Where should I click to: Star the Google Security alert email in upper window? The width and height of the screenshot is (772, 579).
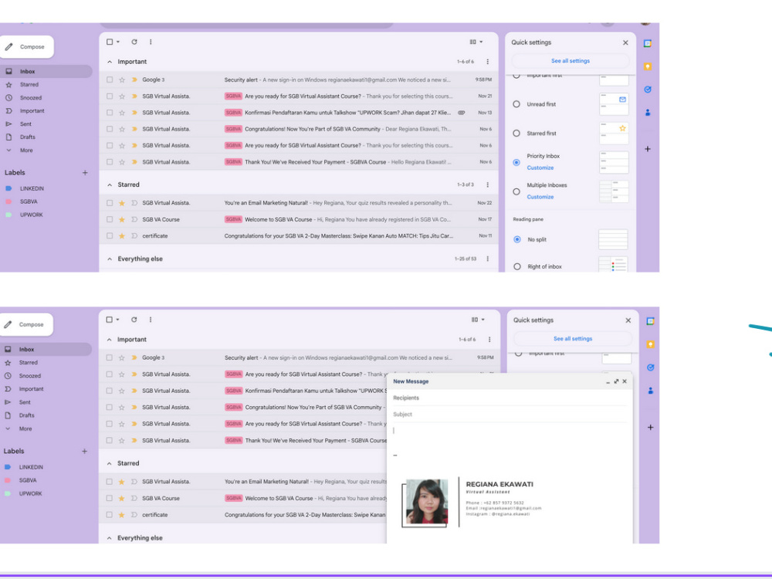pos(122,80)
